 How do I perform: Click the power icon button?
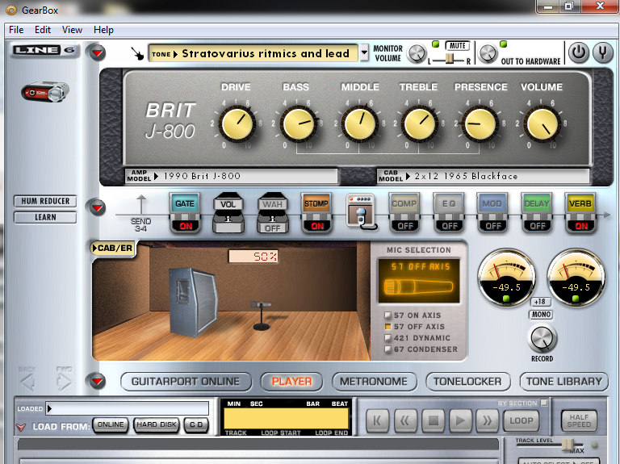[578, 53]
